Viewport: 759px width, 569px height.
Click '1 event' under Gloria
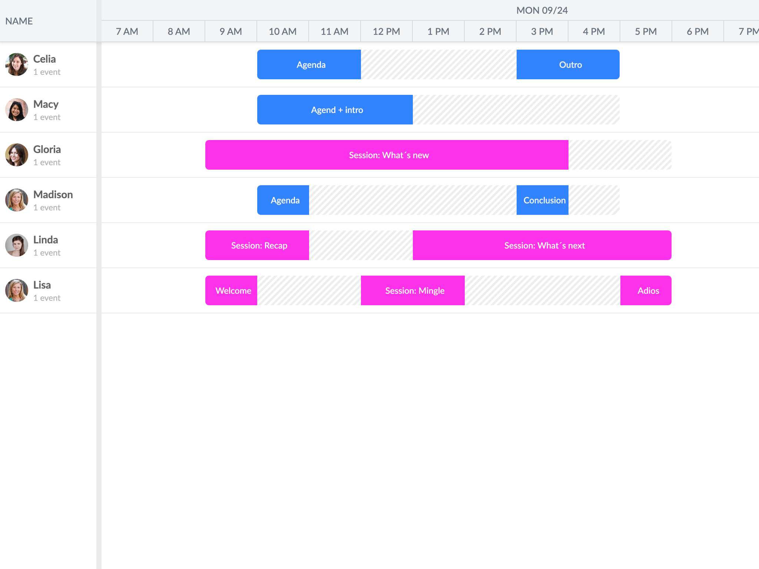tap(47, 162)
